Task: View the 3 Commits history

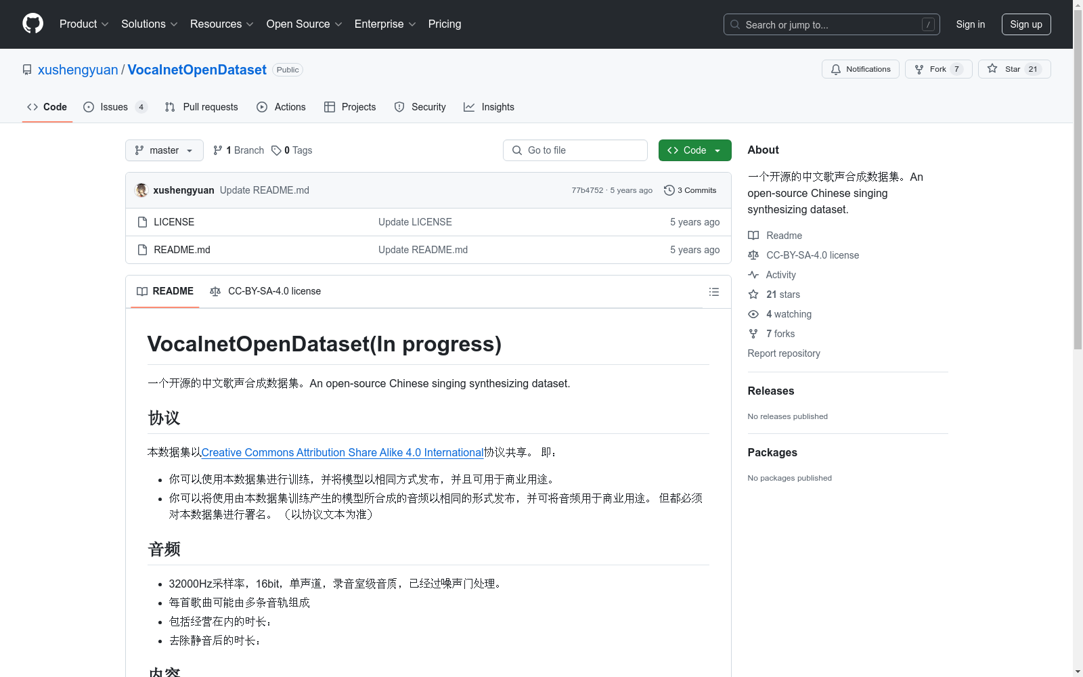Action: pos(690,190)
